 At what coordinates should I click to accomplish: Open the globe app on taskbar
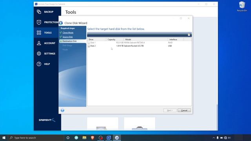[117, 137]
